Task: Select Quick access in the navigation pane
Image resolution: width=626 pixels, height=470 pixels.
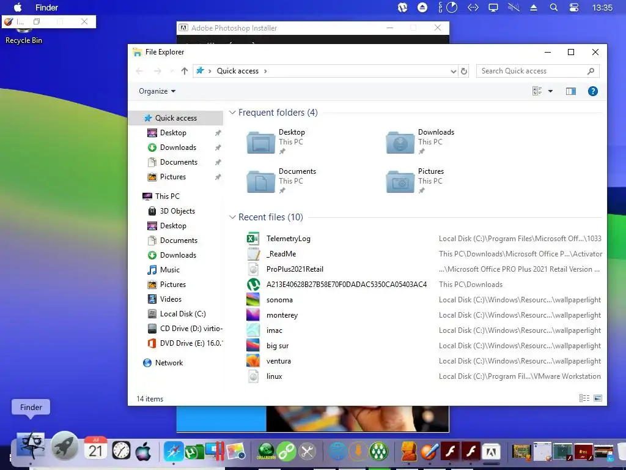Action: [x=175, y=118]
